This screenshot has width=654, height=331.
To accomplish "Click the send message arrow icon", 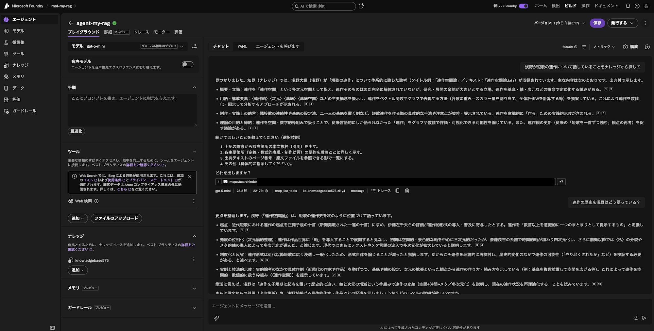I will pyautogui.click(x=644, y=318).
